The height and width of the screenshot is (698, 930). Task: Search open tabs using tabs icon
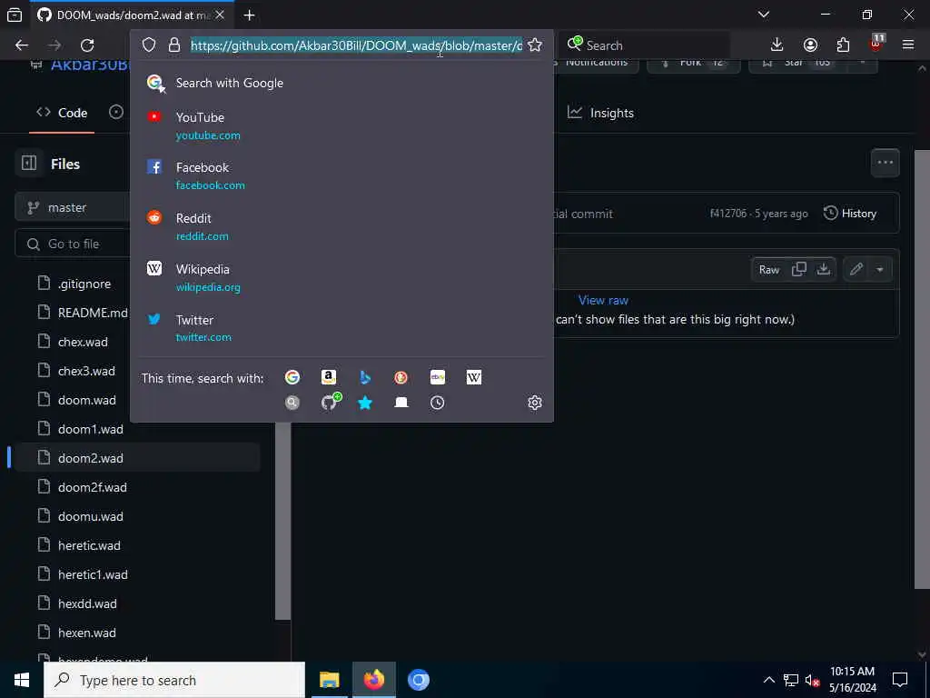click(x=401, y=403)
